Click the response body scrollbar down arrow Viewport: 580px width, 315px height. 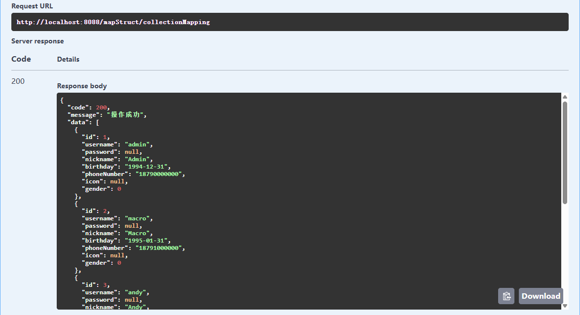pyautogui.click(x=565, y=306)
